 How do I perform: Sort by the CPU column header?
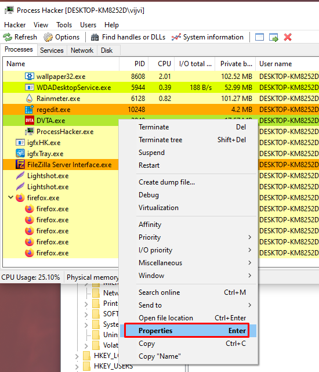point(161,64)
